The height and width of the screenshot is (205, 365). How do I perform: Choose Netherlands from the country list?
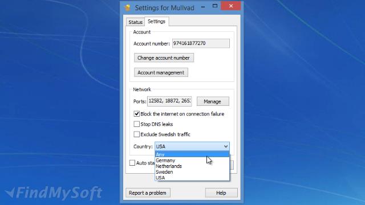[x=192, y=166]
